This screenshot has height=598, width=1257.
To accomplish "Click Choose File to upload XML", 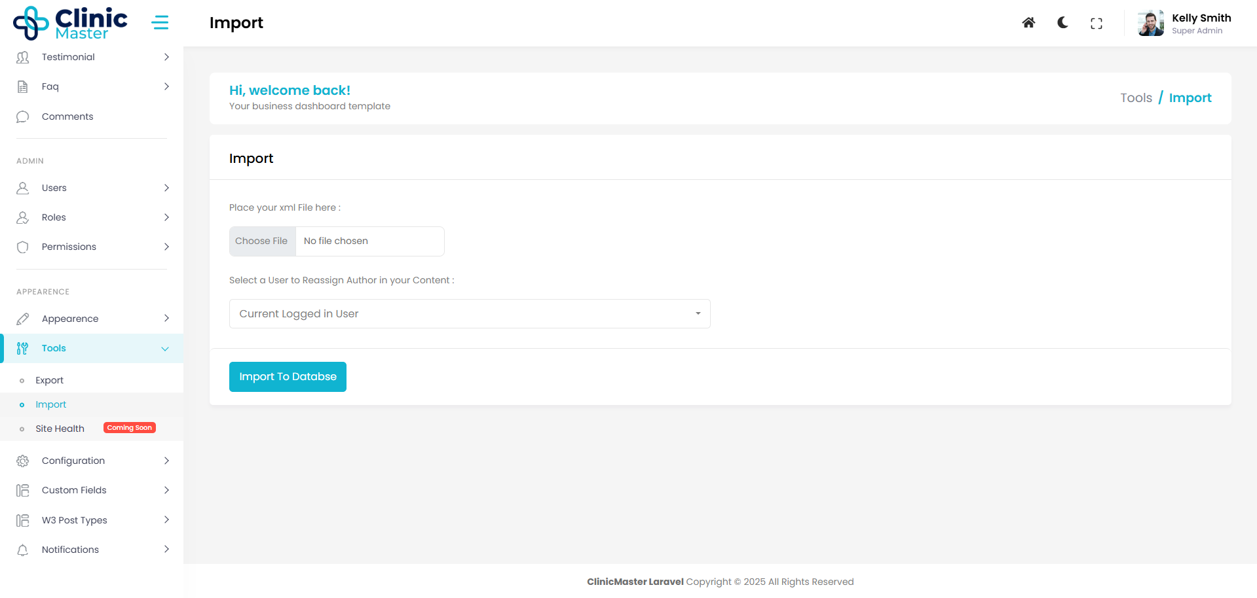I will point(262,241).
